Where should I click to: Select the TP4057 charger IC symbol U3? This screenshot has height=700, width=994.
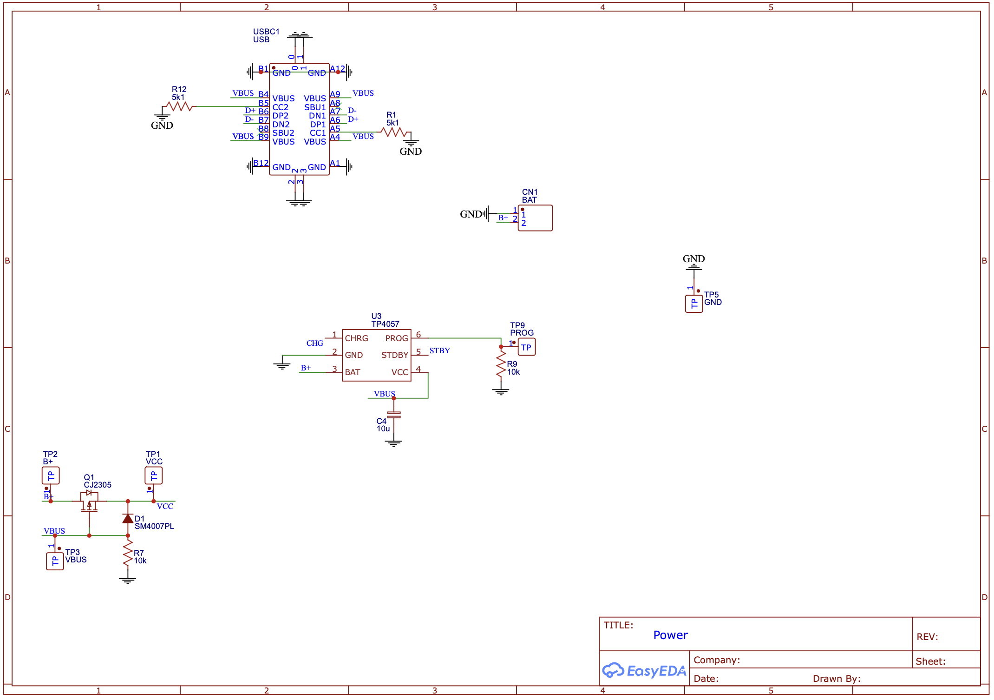[x=376, y=356]
